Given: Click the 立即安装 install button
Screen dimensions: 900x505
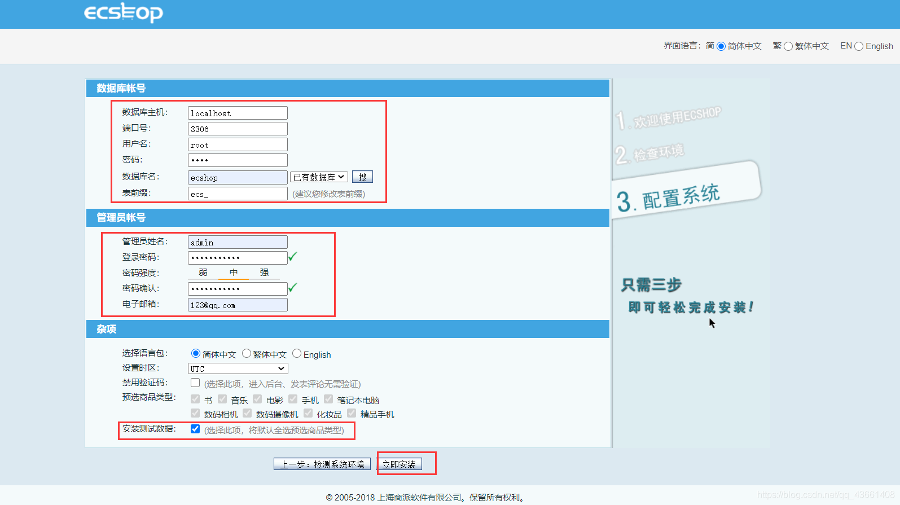Looking at the screenshot, I should click(x=399, y=464).
